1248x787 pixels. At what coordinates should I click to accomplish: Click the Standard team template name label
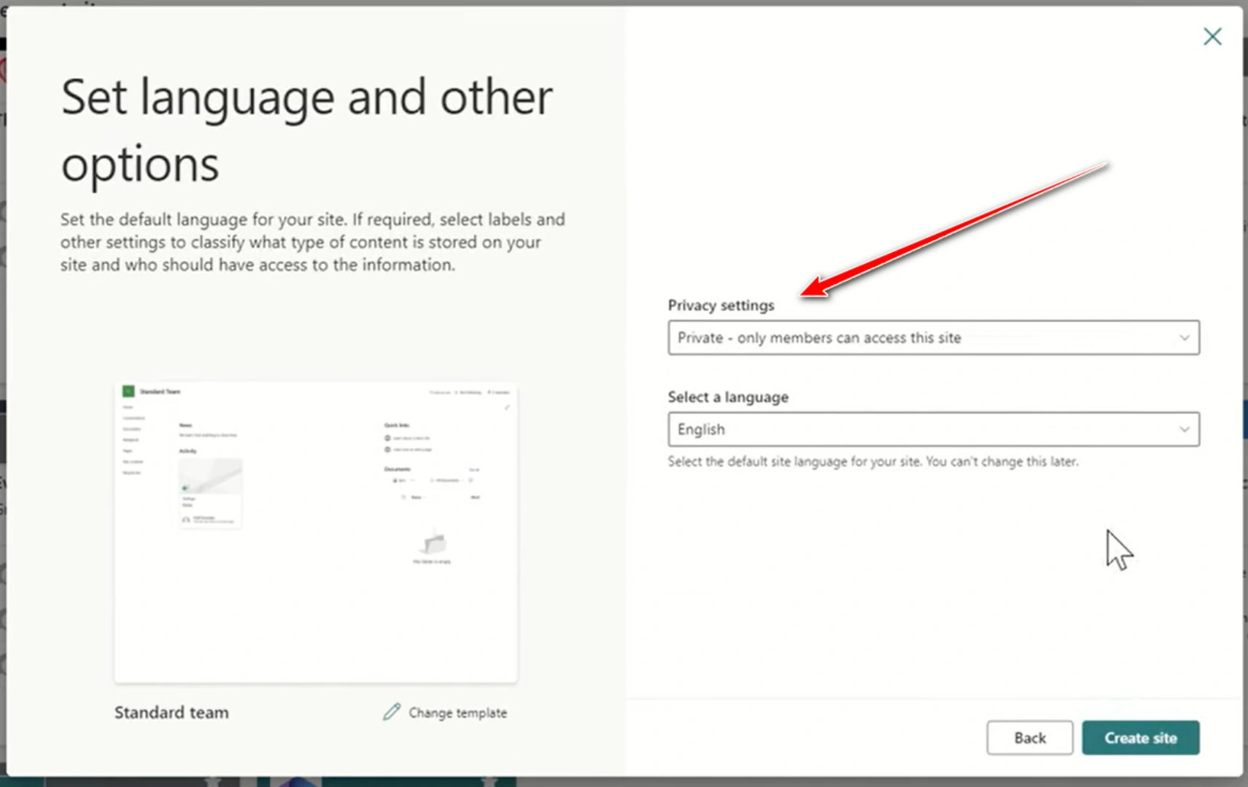point(171,713)
